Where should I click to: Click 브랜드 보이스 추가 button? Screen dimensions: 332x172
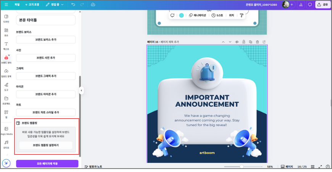point(46,40)
